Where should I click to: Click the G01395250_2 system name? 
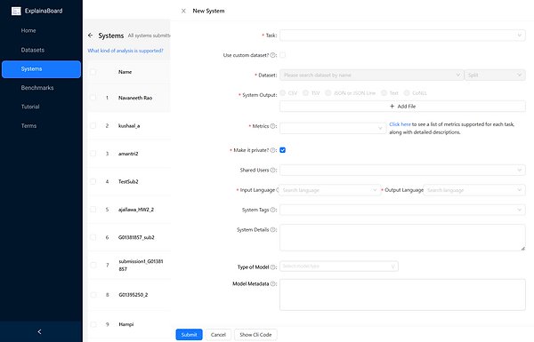[133, 295]
